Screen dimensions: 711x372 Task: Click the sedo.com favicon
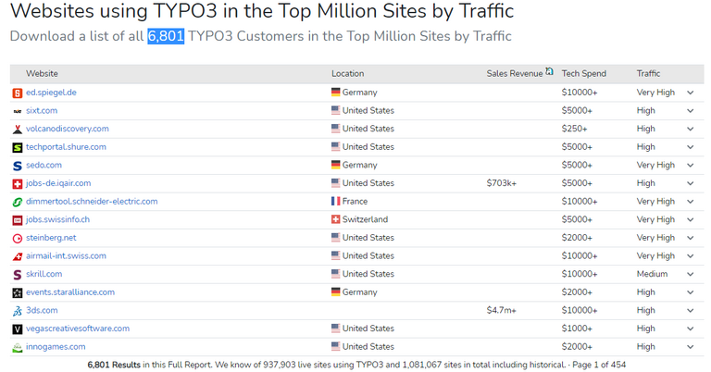pos(18,166)
